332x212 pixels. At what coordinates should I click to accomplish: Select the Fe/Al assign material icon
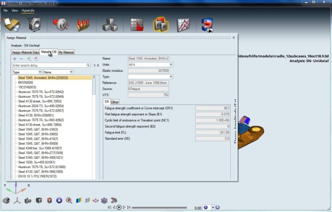tap(161, 25)
